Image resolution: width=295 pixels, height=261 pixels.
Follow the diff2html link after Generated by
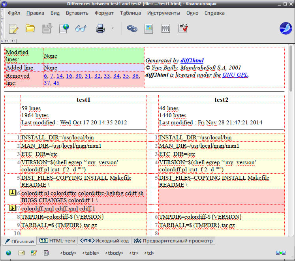pos(192,60)
